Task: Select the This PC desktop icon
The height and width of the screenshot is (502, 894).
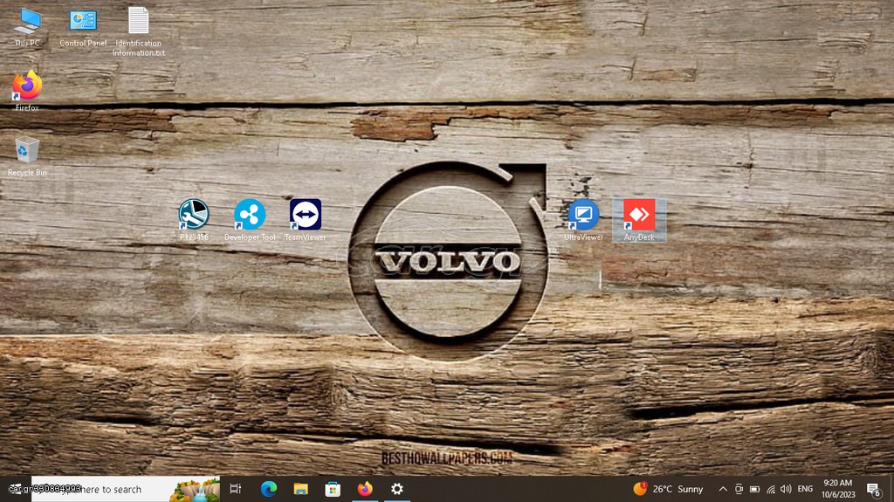Action: [x=27, y=27]
